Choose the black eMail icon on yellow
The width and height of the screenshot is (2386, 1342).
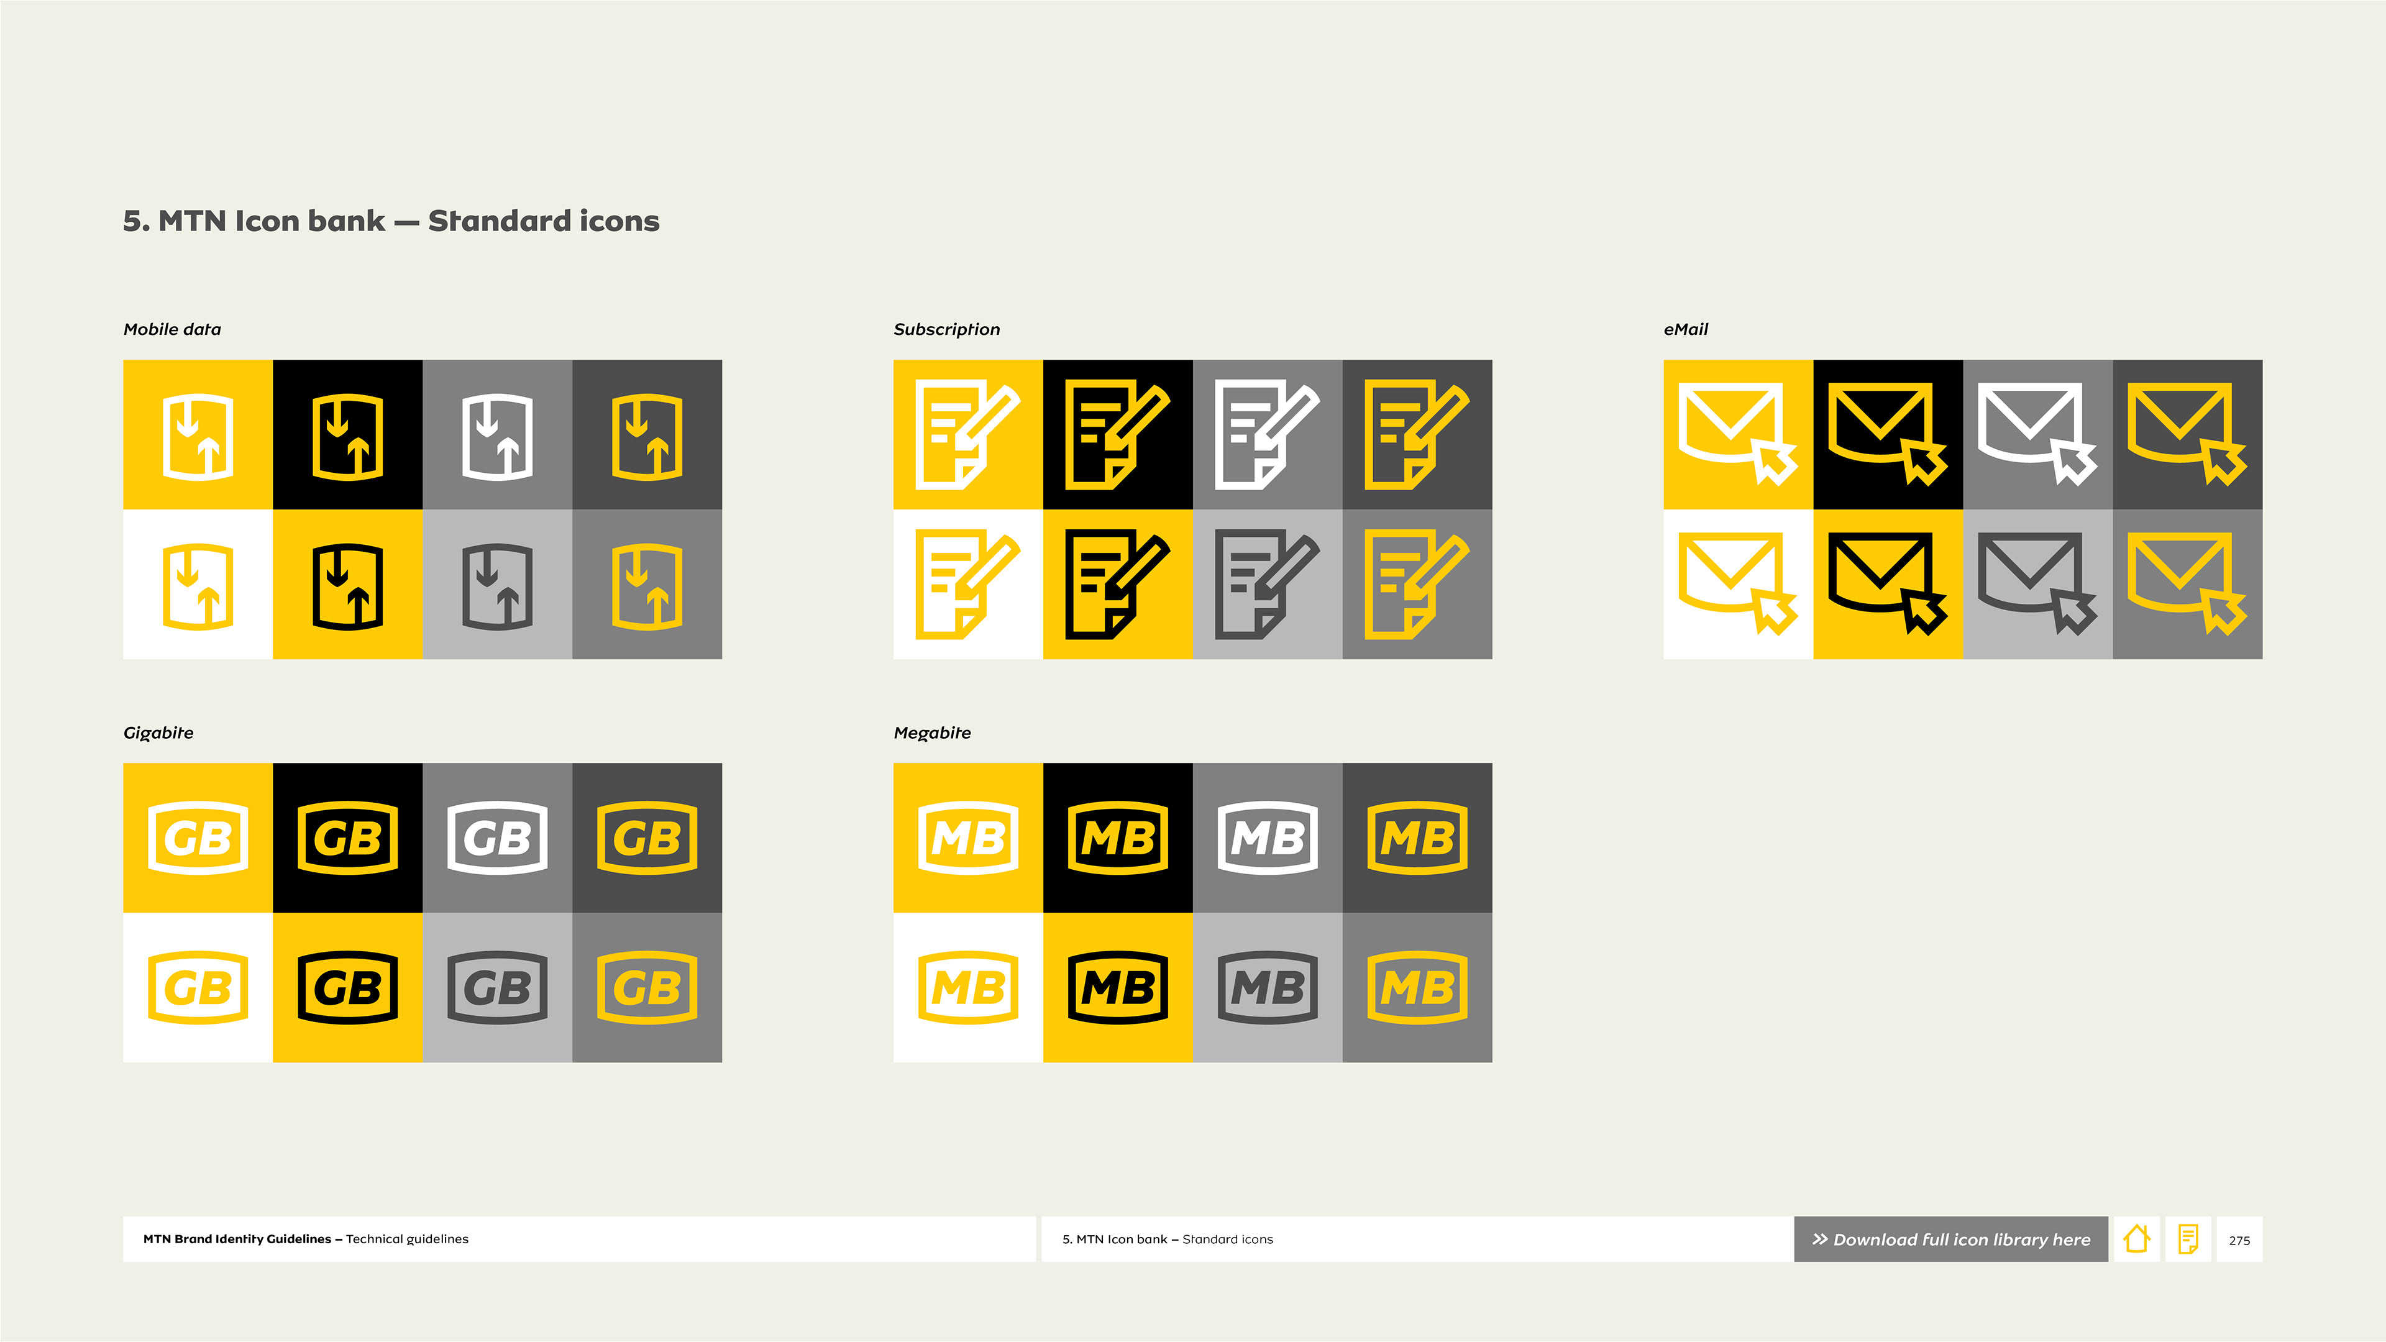(x=1888, y=585)
